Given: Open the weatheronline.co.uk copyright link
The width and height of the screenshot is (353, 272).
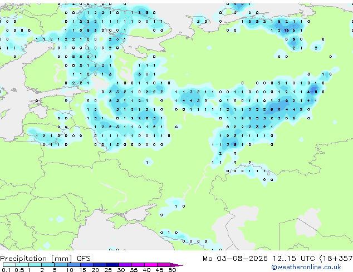Looking at the screenshot, I should pyautogui.click(x=306, y=267).
